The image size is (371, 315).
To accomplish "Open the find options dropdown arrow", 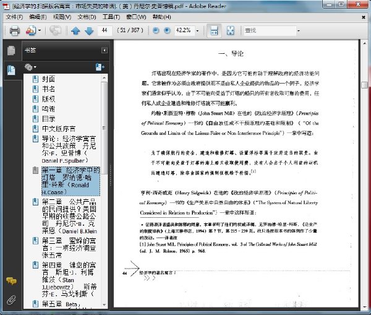I will pyautogui.click(x=299, y=31).
